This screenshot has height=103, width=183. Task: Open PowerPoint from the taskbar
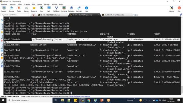pyautogui.click(x=102, y=100)
